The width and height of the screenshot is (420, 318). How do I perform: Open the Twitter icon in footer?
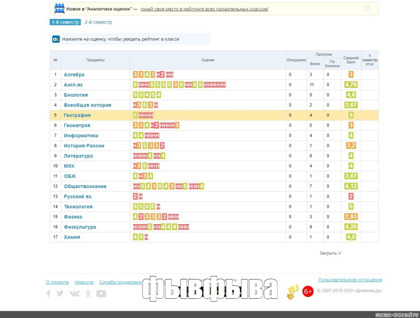pyautogui.click(x=60, y=294)
